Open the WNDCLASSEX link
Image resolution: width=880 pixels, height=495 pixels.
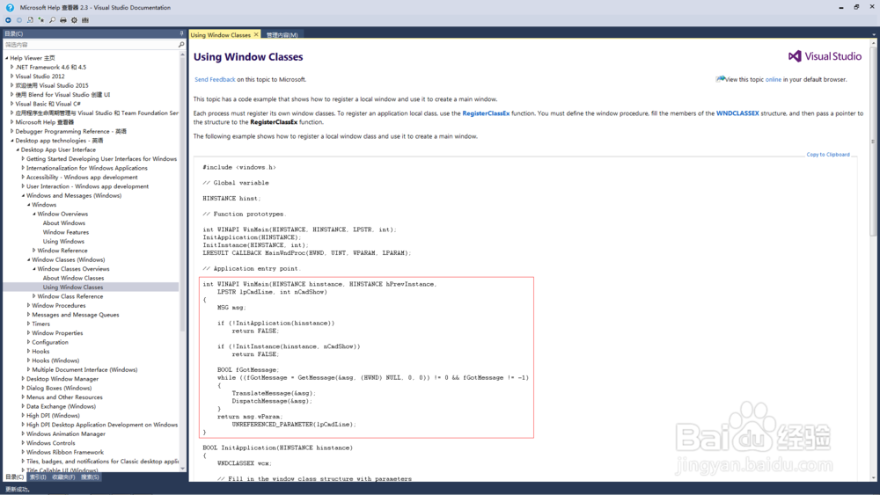737,113
